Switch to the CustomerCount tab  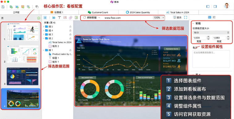pyautogui.click(x=99, y=12)
